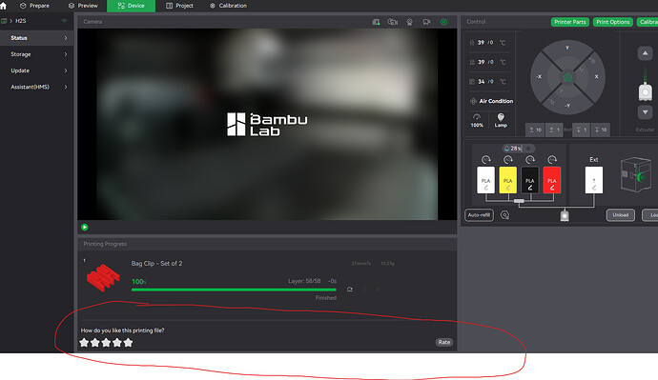The image size is (658, 380).
Task: Click the Unload filament button
Action: click(620, 215)
